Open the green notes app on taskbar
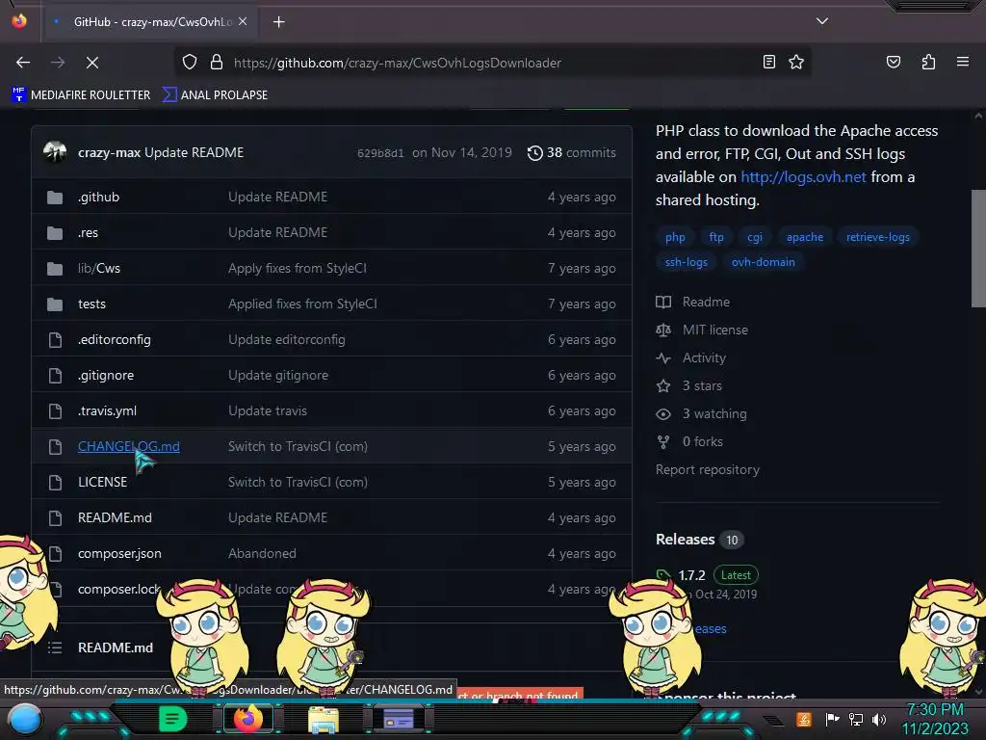986x740 pixels. [172, 719]
